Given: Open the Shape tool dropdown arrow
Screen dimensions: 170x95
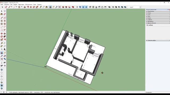Looking at the screenshot, I should 22,7.
